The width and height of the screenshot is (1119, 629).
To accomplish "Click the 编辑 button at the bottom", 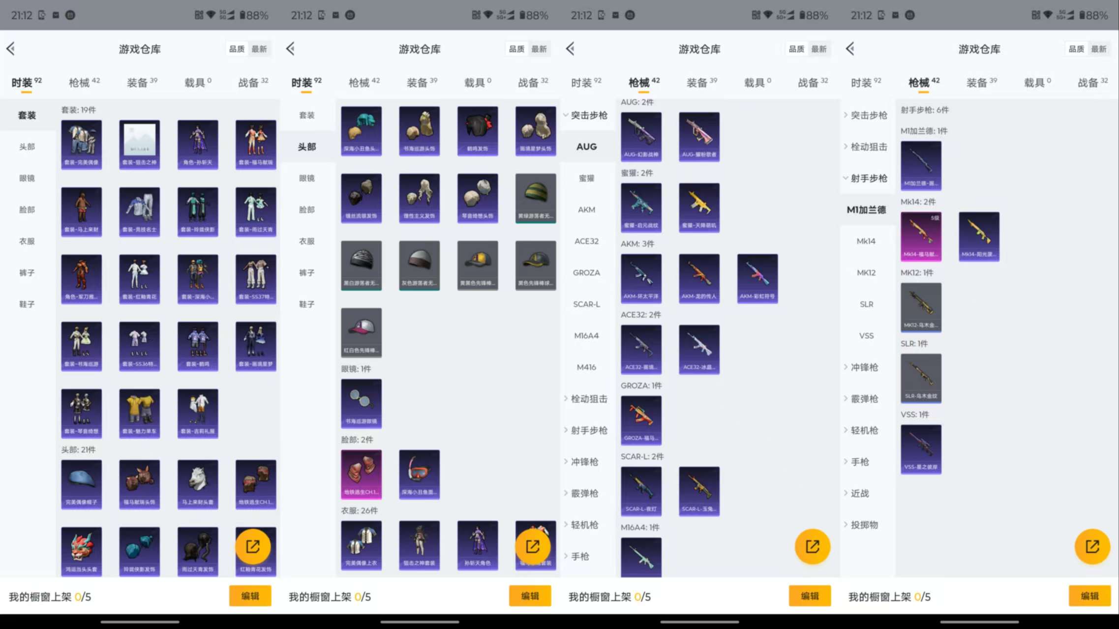I will point(250,596).
